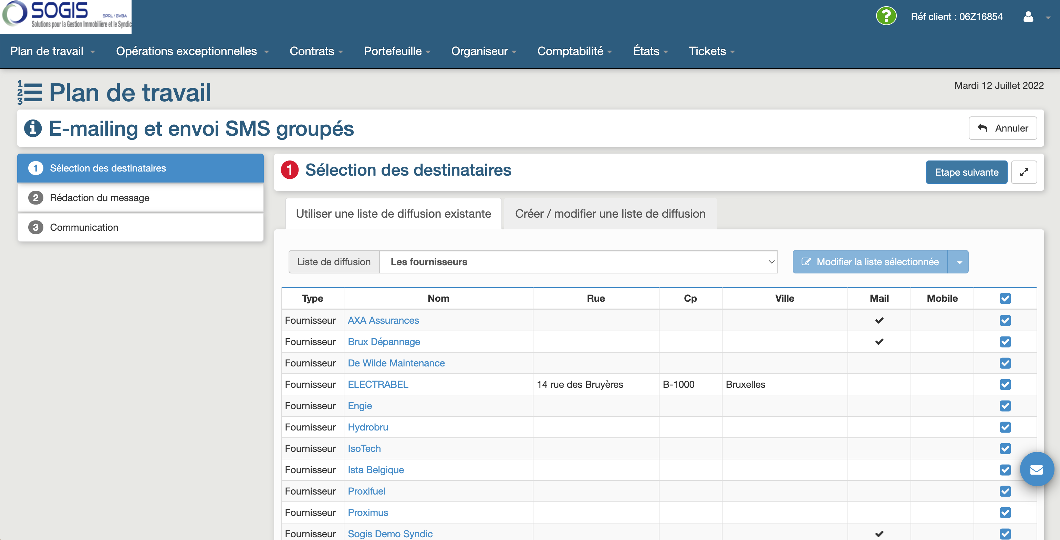Viewport: 1060px width, 540px height.
Task: Switch to Utiliser une liste de diffusion existante tab
Action: pos(393,214)
